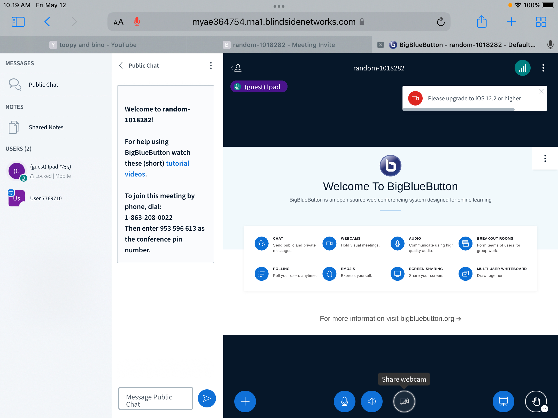Start screen sharing from the bottom bar
558x418 pixels.
pyautogui.click(x=503, y=401)
